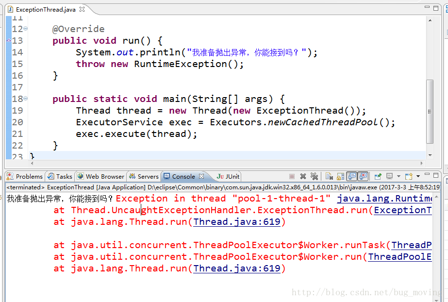448x302 pixels.
Task: Click the editor scroll down arrow
Action: point(430,155)
